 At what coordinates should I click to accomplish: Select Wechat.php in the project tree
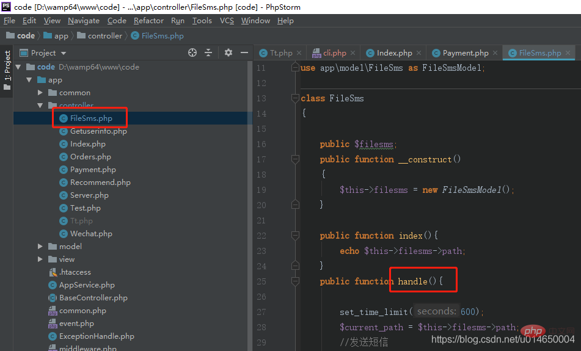coord(86,234)
